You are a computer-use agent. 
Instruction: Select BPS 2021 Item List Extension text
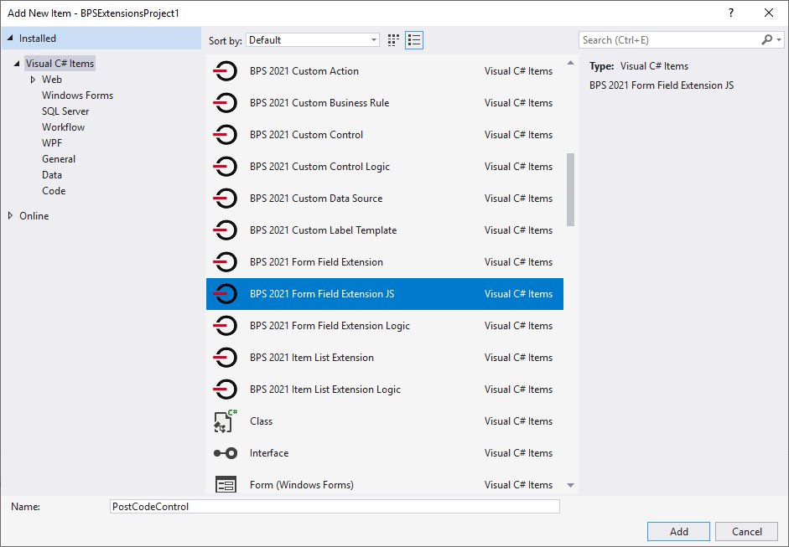(x=311, y=358)
